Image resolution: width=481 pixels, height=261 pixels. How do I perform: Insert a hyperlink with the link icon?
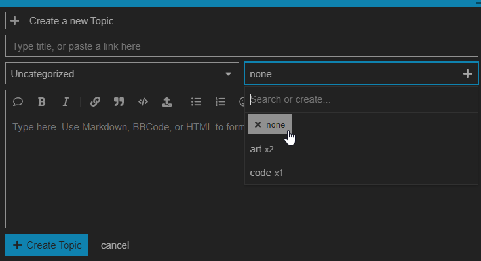tap(95, 101)
